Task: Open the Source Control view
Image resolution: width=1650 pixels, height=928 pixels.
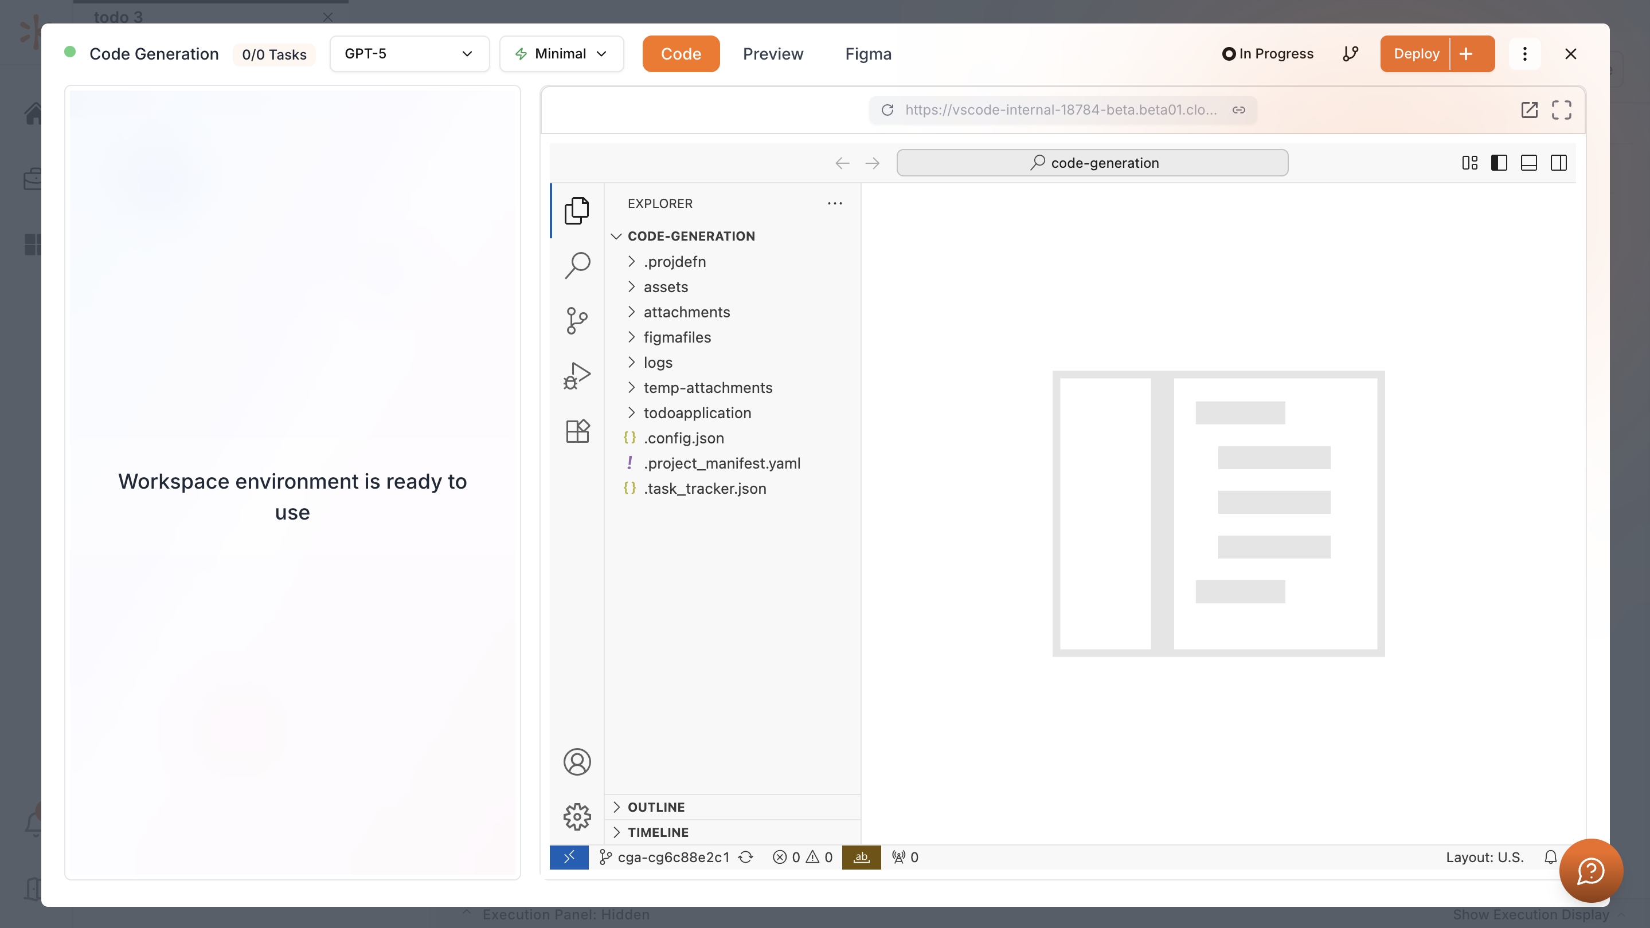Action: pos(577,321)
